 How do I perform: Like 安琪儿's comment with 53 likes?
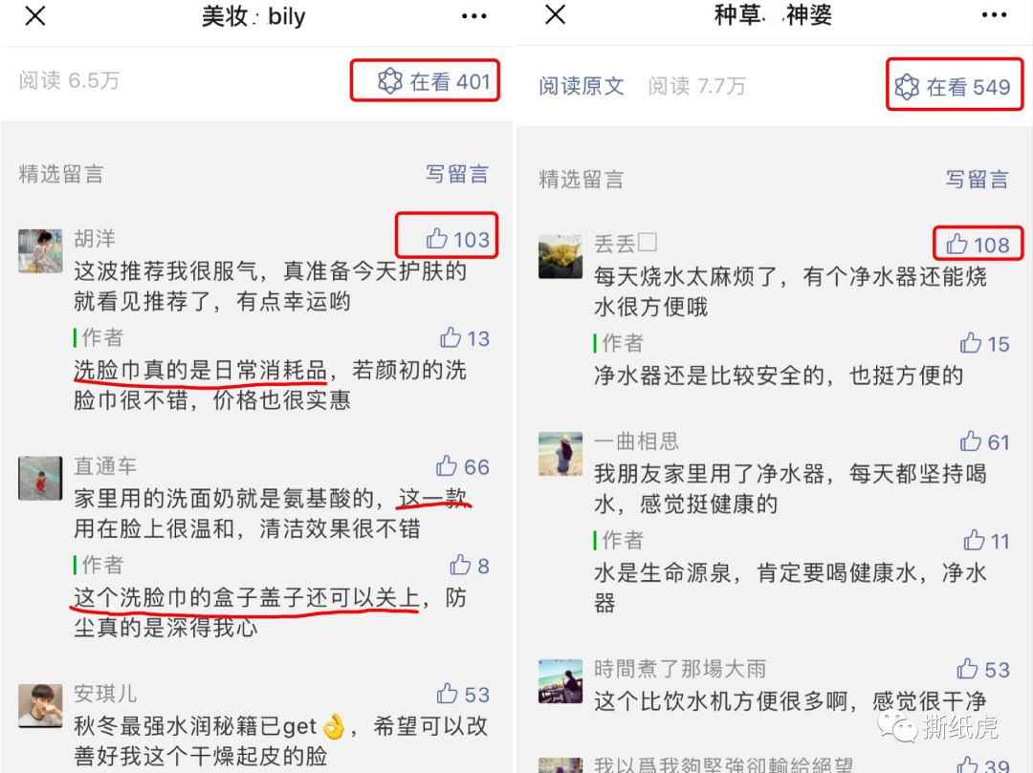[463, 694]
